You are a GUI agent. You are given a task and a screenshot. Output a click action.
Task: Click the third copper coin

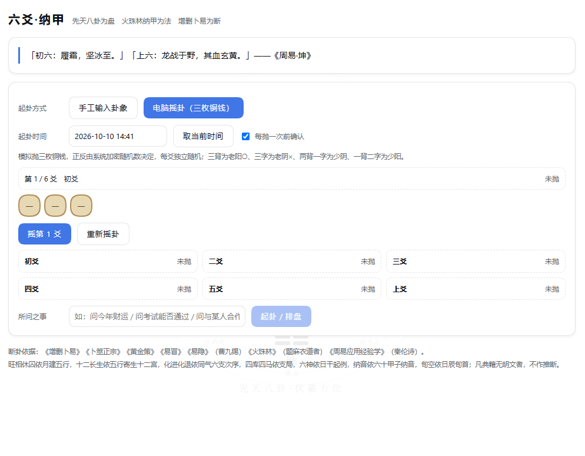point(81,206)
